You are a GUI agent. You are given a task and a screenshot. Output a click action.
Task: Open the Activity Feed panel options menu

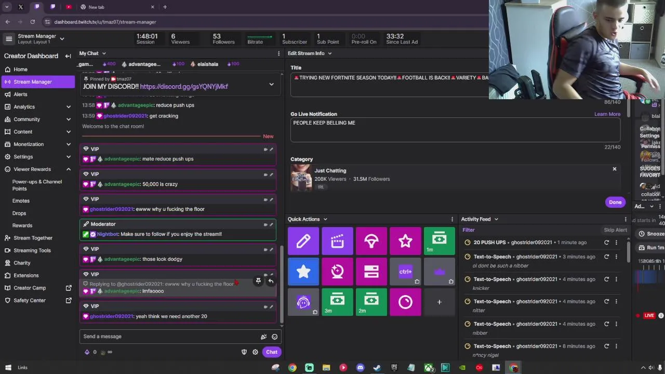(626, 219)
